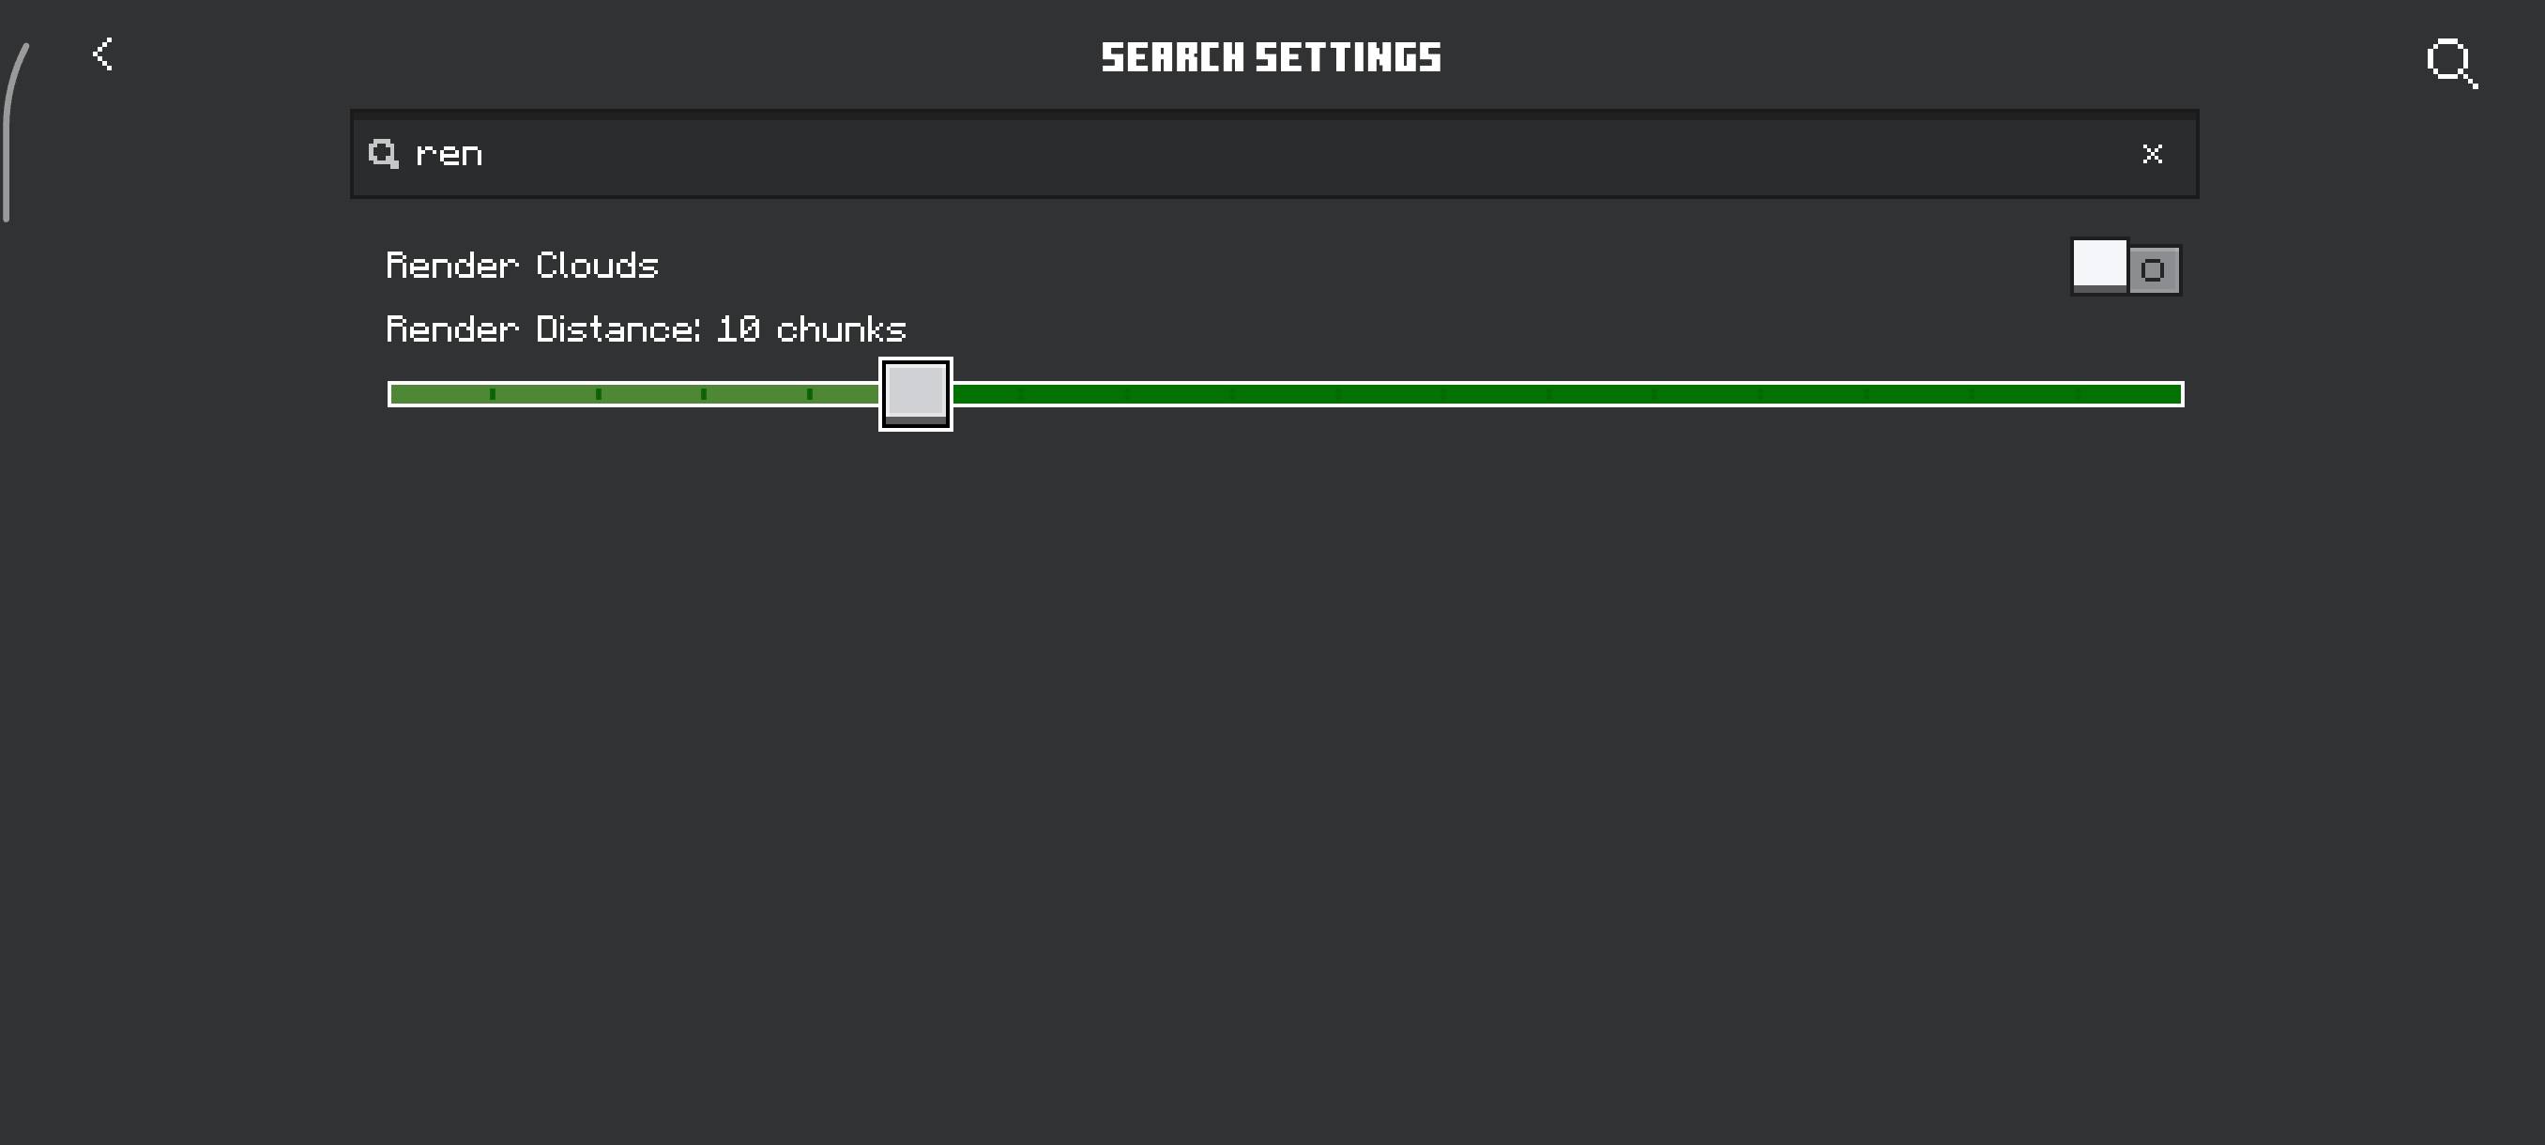Viewport: 2545px width, 1145px height.
Task: Click the Render Clouds label text
Action: (522, 265)
